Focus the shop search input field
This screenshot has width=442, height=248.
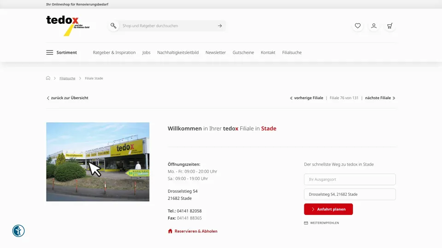coord(168,26)
